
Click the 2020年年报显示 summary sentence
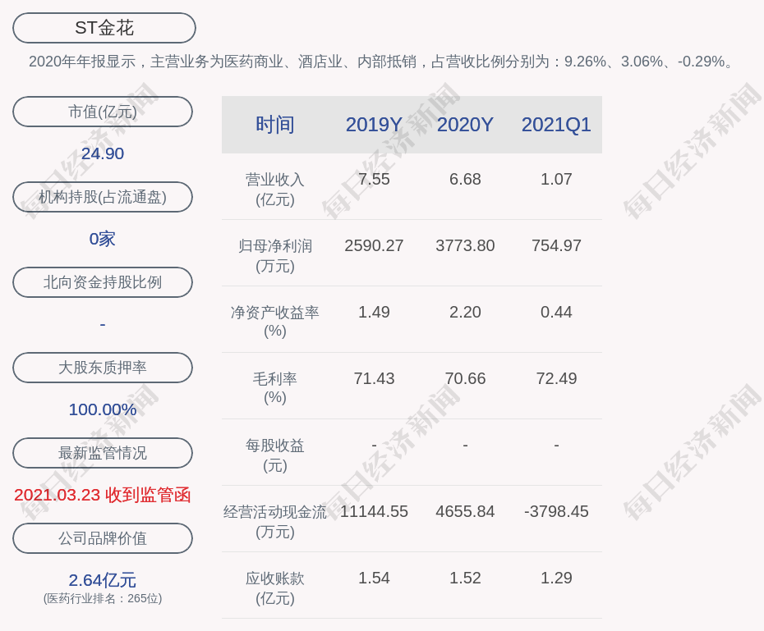381,62
